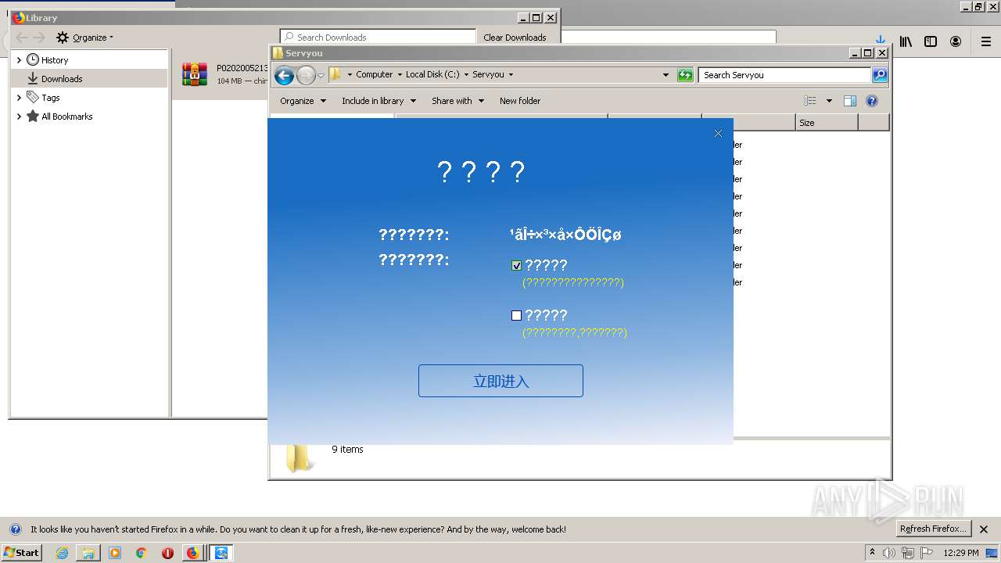Go back in the Servyou Explorer window
The height and width of the screenshot is (563, 1001).
pyautogui.click(x=285, y=75)
